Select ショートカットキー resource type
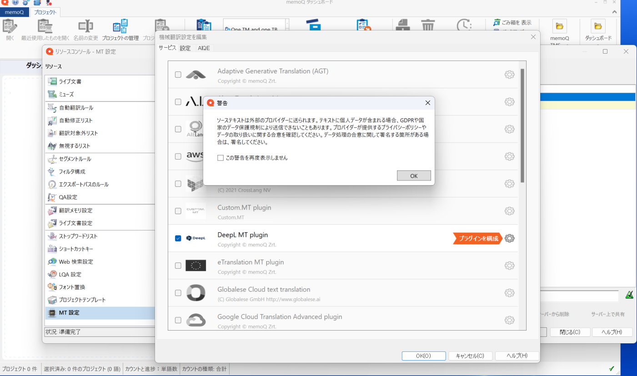637x376 pixels. tap(100, 249)
